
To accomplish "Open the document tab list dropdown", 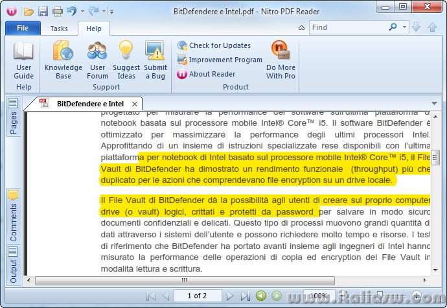I will pyautogui.click(x=434, y=103).
